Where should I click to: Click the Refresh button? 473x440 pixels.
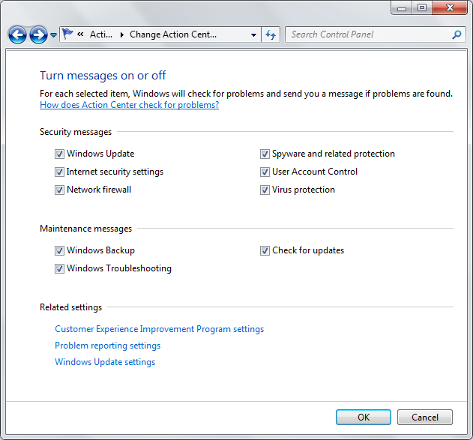click(x=271, y=34)
